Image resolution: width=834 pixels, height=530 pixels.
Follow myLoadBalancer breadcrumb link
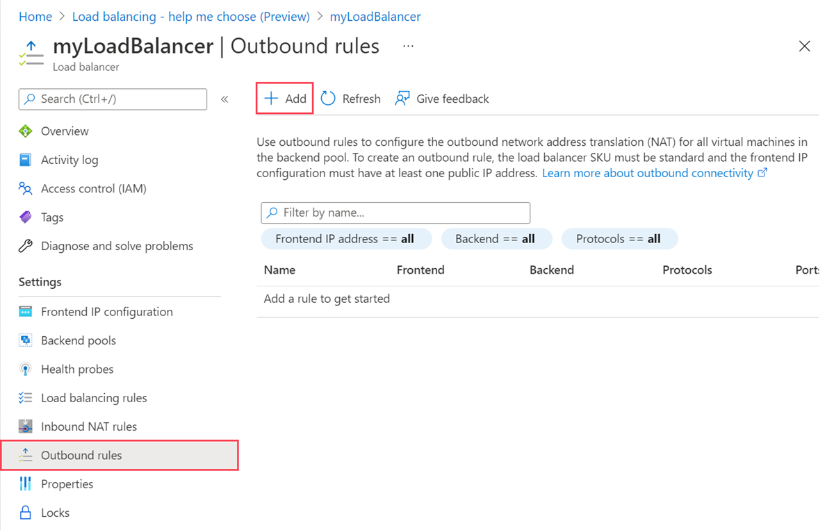tap(375, 16)
